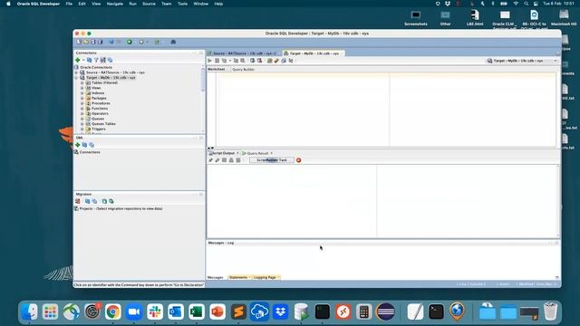Click the Clear eraser icon in worksheet toolbar
This screenshot has height=326, width=580.
click(x=276, y=61)
